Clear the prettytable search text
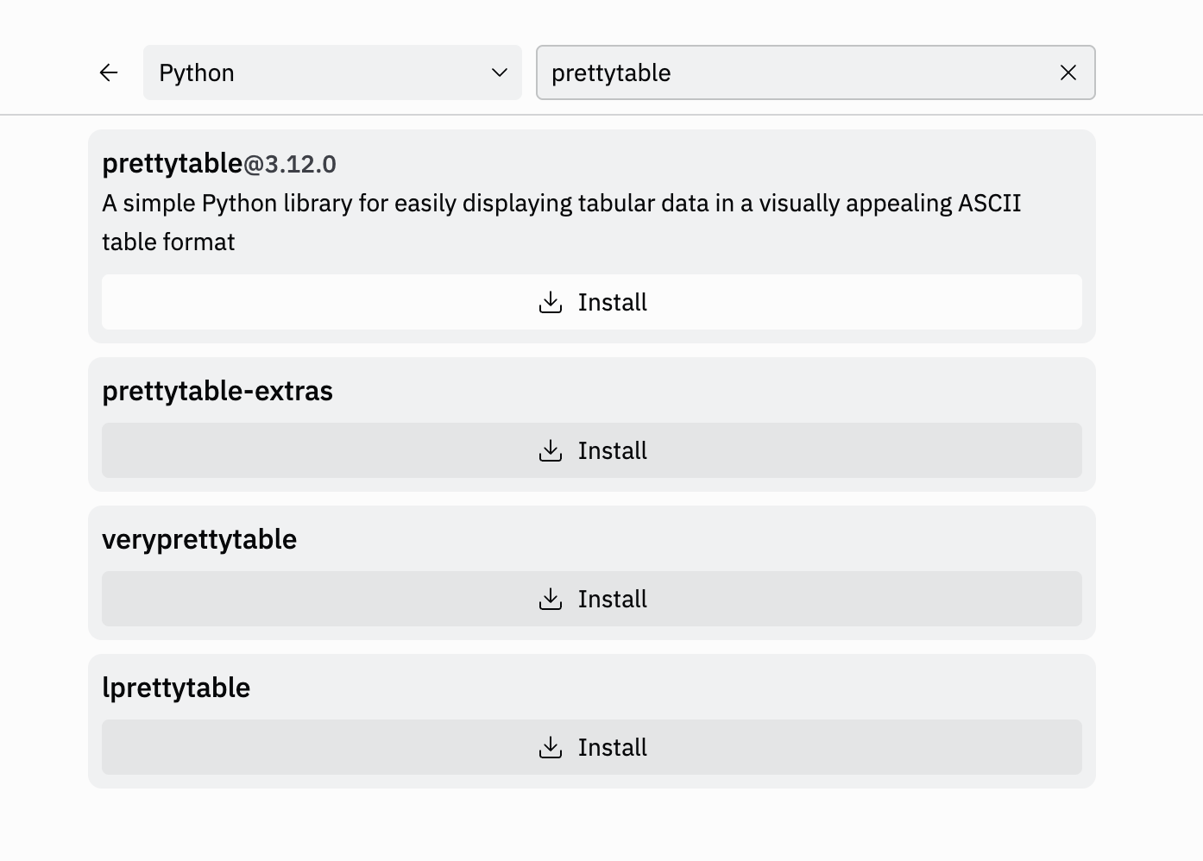Screen dimensions: 1203x861 coord(1068,72)
